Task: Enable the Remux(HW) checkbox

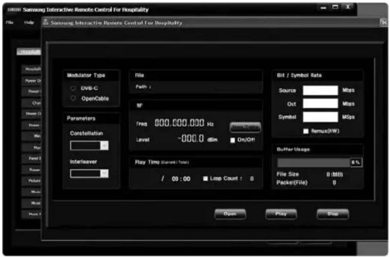Action: 306,131
